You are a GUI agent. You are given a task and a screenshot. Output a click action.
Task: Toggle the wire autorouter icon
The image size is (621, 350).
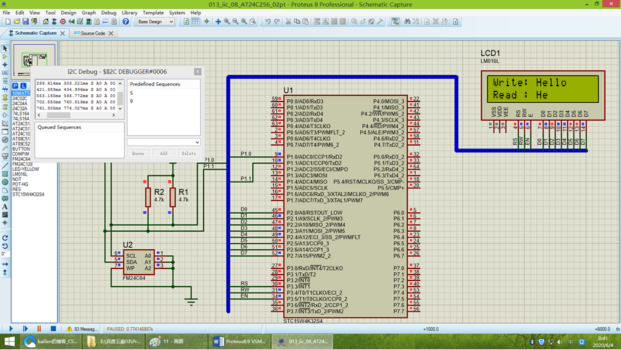(x=396, y=22)
